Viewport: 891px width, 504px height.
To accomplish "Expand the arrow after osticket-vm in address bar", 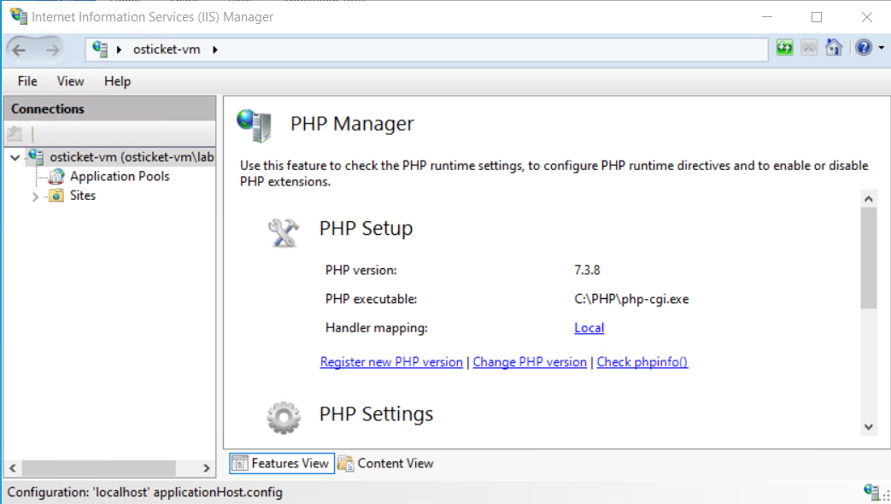I will (215, 50).
